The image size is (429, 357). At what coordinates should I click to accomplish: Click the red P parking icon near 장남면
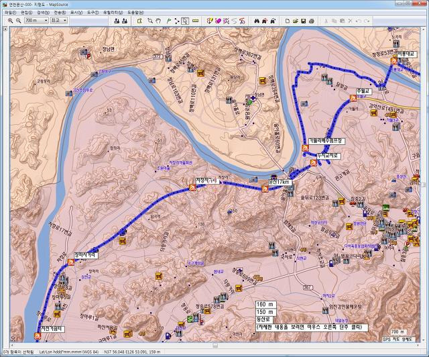click(88, 56)
